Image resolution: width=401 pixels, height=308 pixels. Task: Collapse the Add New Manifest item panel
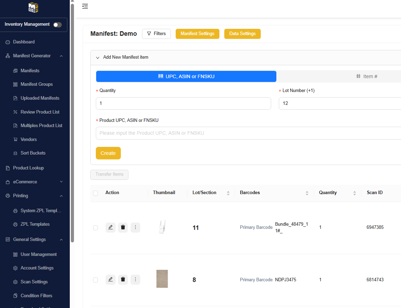click(x=98, y=57)
